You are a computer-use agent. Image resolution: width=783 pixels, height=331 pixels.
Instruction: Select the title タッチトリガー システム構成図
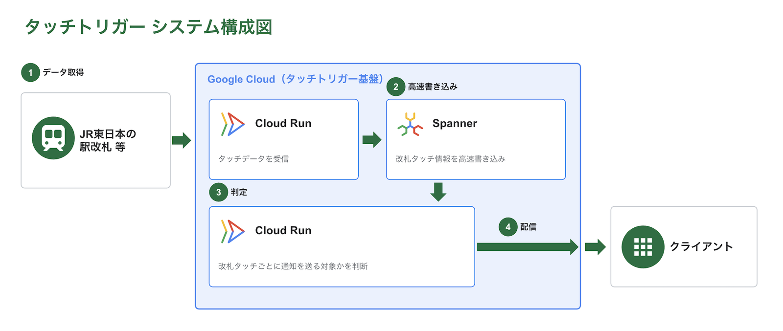pyautogui.click(x=149, y=27)
